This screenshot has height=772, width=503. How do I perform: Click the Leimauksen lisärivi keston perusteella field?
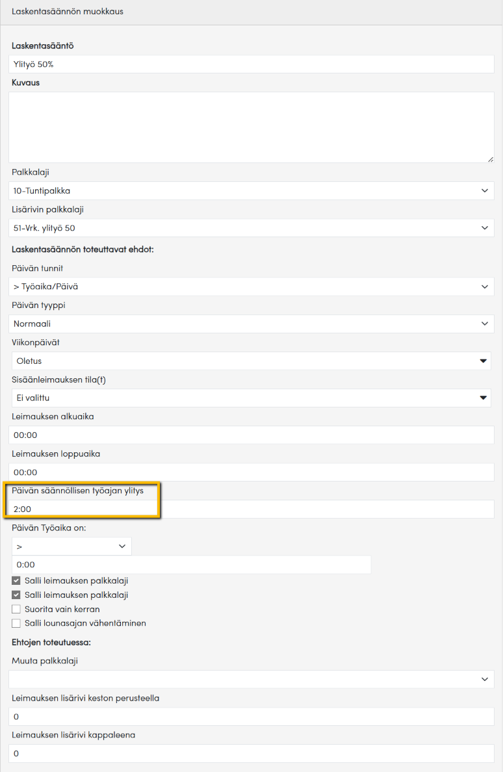click(251, 717)
